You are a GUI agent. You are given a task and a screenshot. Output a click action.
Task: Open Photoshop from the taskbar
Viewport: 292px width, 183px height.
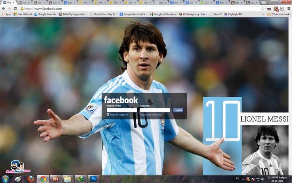pos(93,179)
